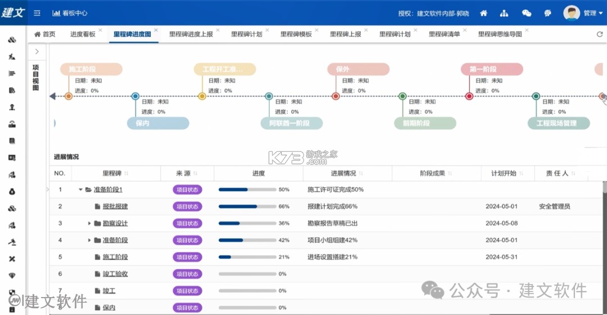The height and width of the screenshot is (315, 607).
Task: Close the 进度看板 tab
Action: pyautogui.click(x=100, y=30)
